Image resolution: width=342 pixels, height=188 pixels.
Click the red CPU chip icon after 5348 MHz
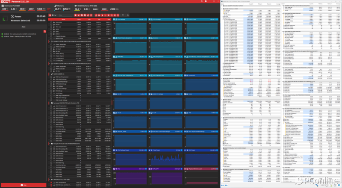point(49,9)
